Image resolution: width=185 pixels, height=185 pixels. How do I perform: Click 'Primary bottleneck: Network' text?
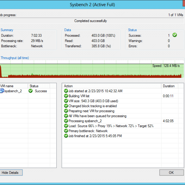[88, 131]
